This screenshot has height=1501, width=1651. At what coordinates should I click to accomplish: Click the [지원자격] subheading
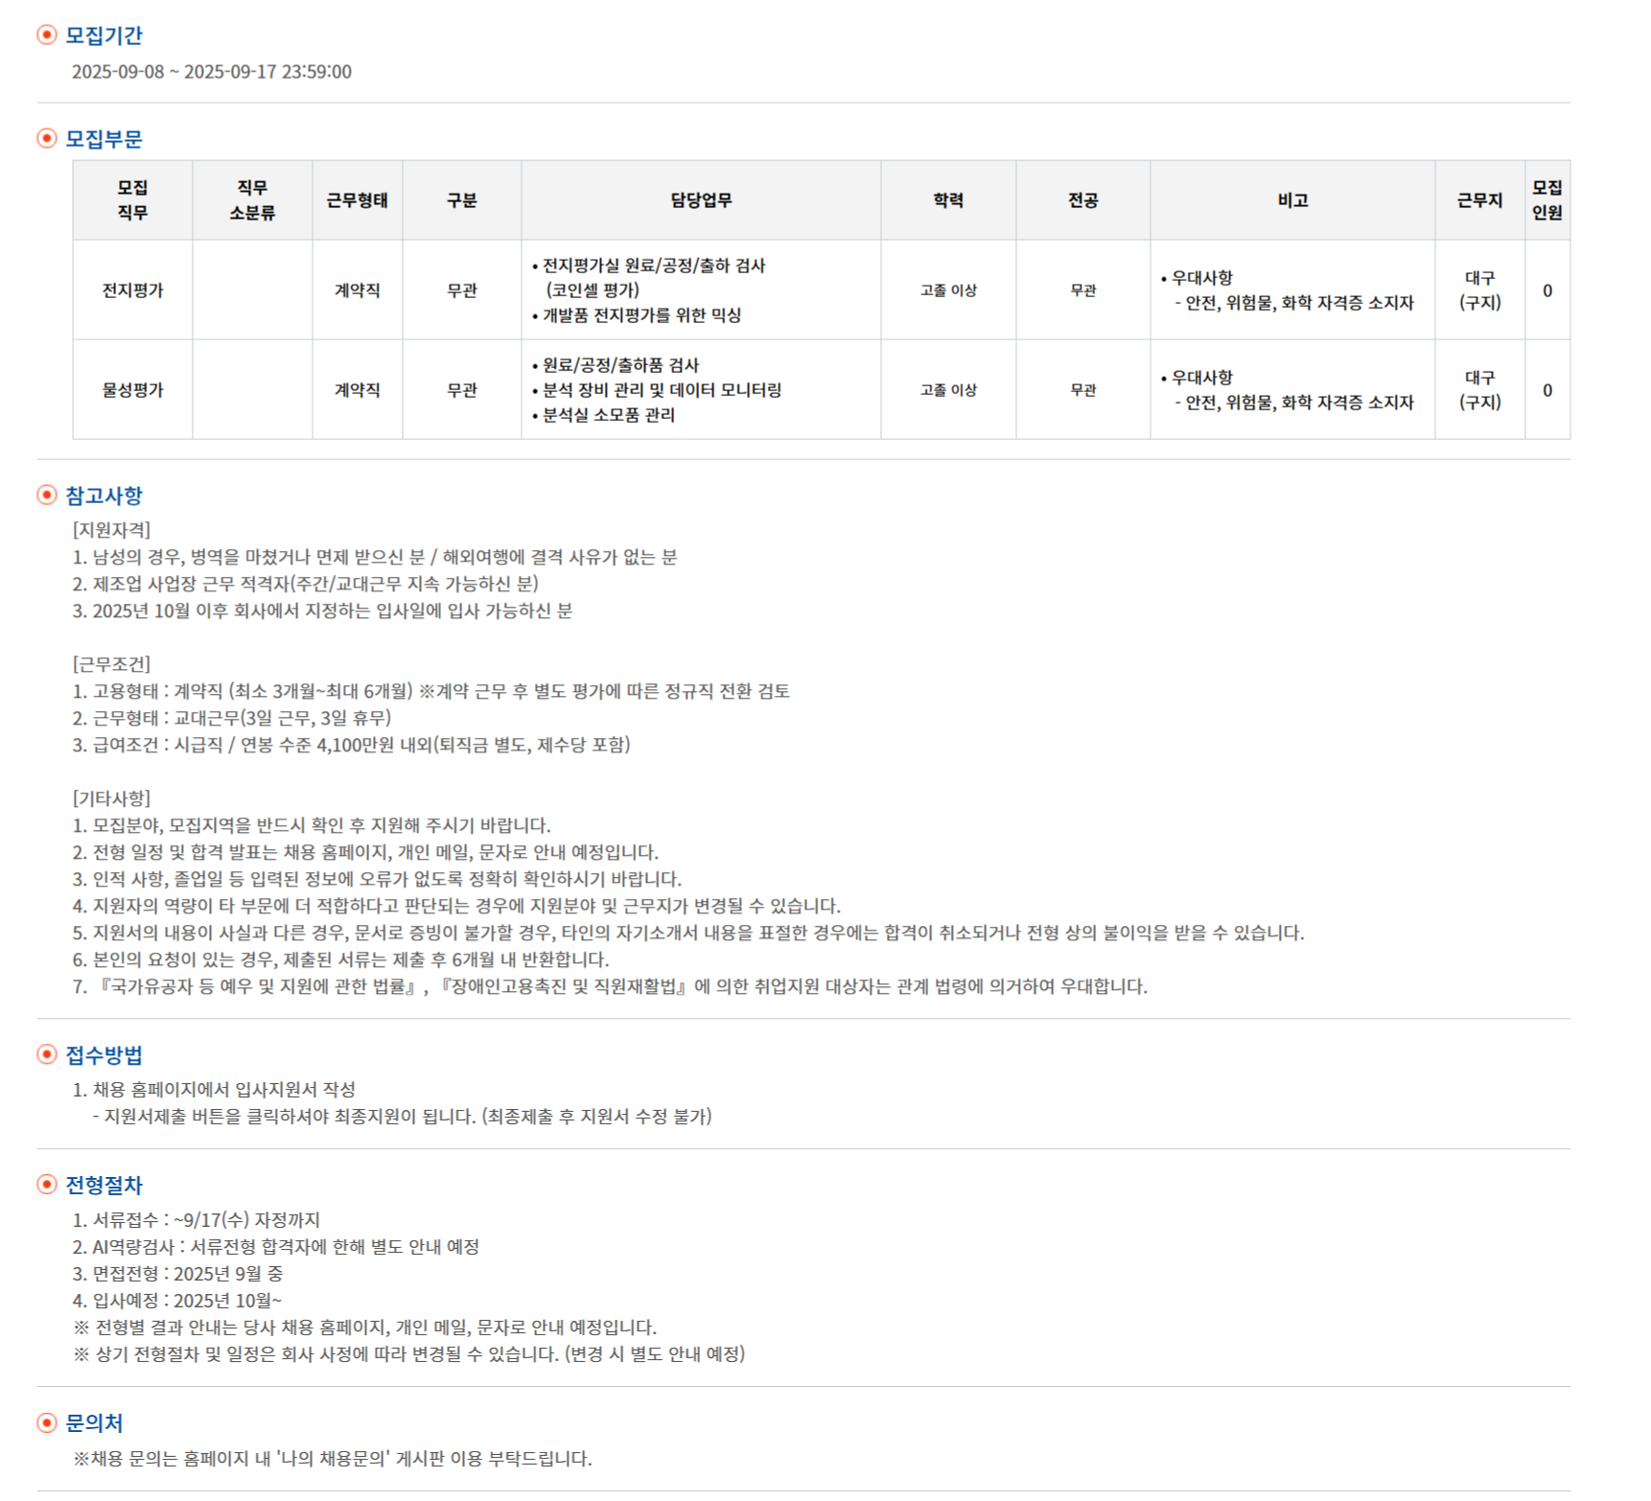(x=111, y=530)
